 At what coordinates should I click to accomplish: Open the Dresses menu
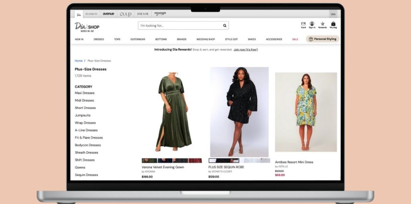point(99,39)
